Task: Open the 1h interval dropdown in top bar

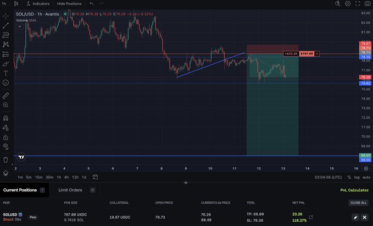Action: tap(4, 3)
